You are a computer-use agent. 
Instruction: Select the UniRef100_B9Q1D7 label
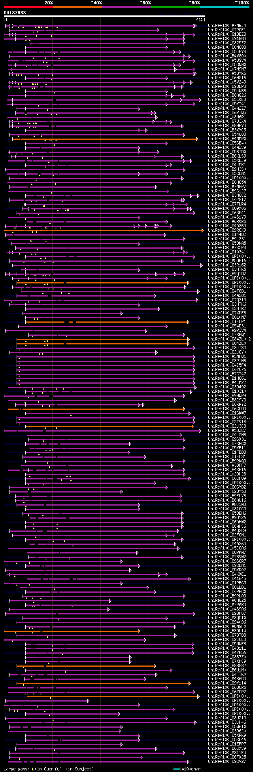click(227, 274)
